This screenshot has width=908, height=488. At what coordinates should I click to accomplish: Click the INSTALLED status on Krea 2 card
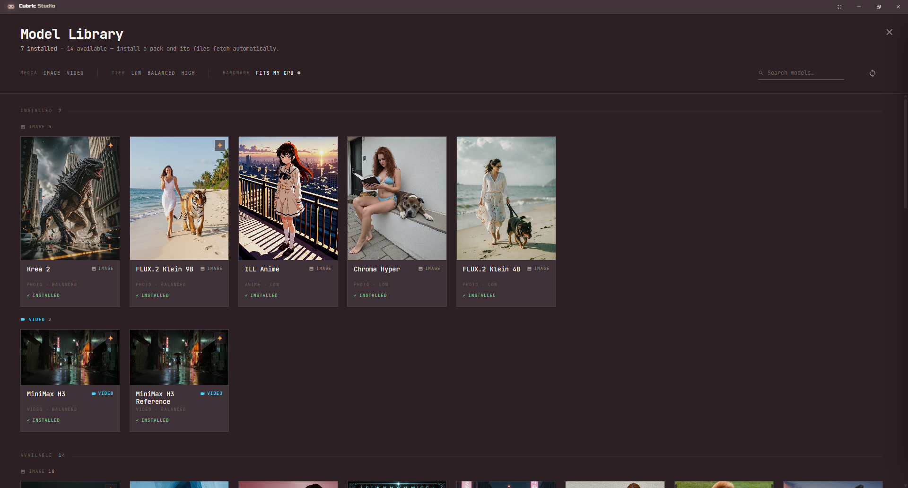click(x=44, y=296)
